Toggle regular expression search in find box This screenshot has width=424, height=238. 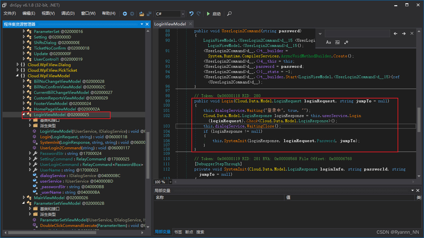(x=346, y=42)
